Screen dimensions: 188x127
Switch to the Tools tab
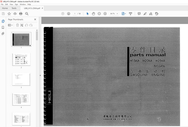pyautogui.click(x=14, y=8)
